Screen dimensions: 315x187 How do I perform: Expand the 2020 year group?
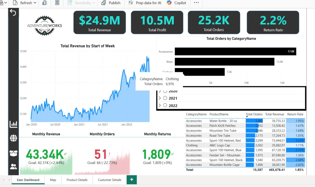(x=160, y=91)
